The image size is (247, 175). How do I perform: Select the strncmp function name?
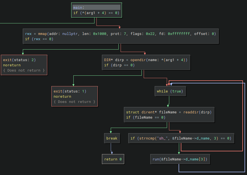[145, 138]
